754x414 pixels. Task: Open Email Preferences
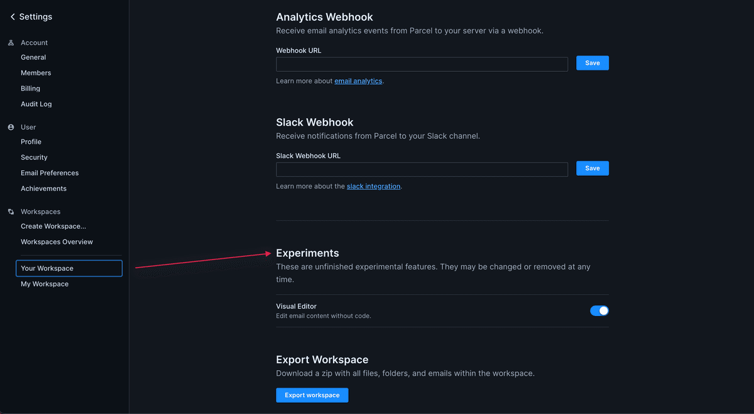click(x=50, y=172)
